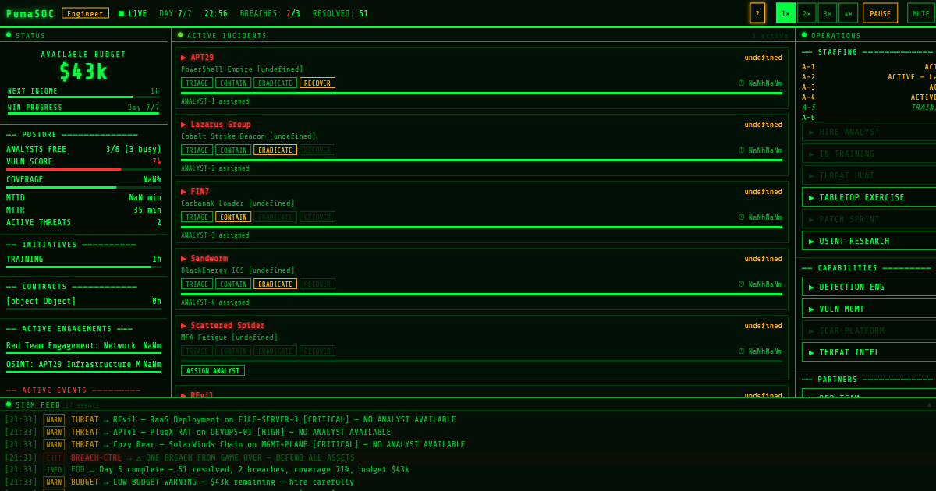Image resolution: width=936 pixels, height=491 pixels.
Task: Click OSINT: APT29 Infrastructure engagement entry
Action: click(x=83, y=365)
